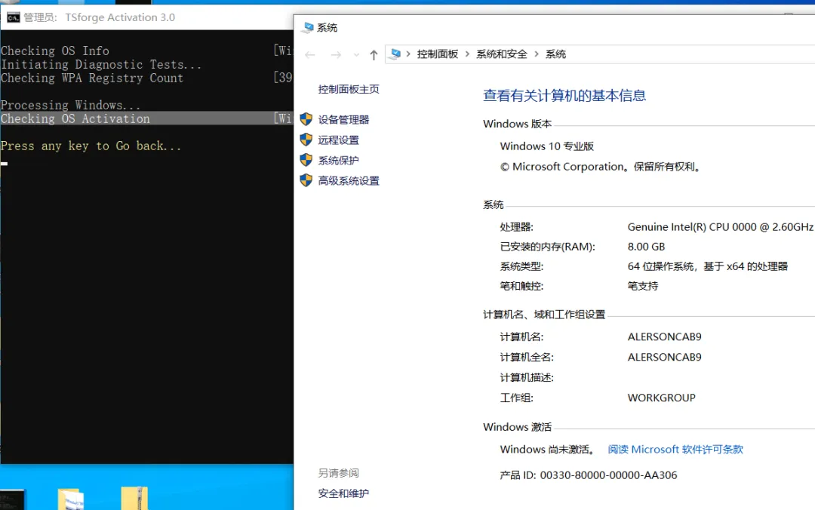The image size is (815, 510).
Task: Click the highlighted Checking OS Activation line
Action: pyautogui.click(x=75, y=118)
